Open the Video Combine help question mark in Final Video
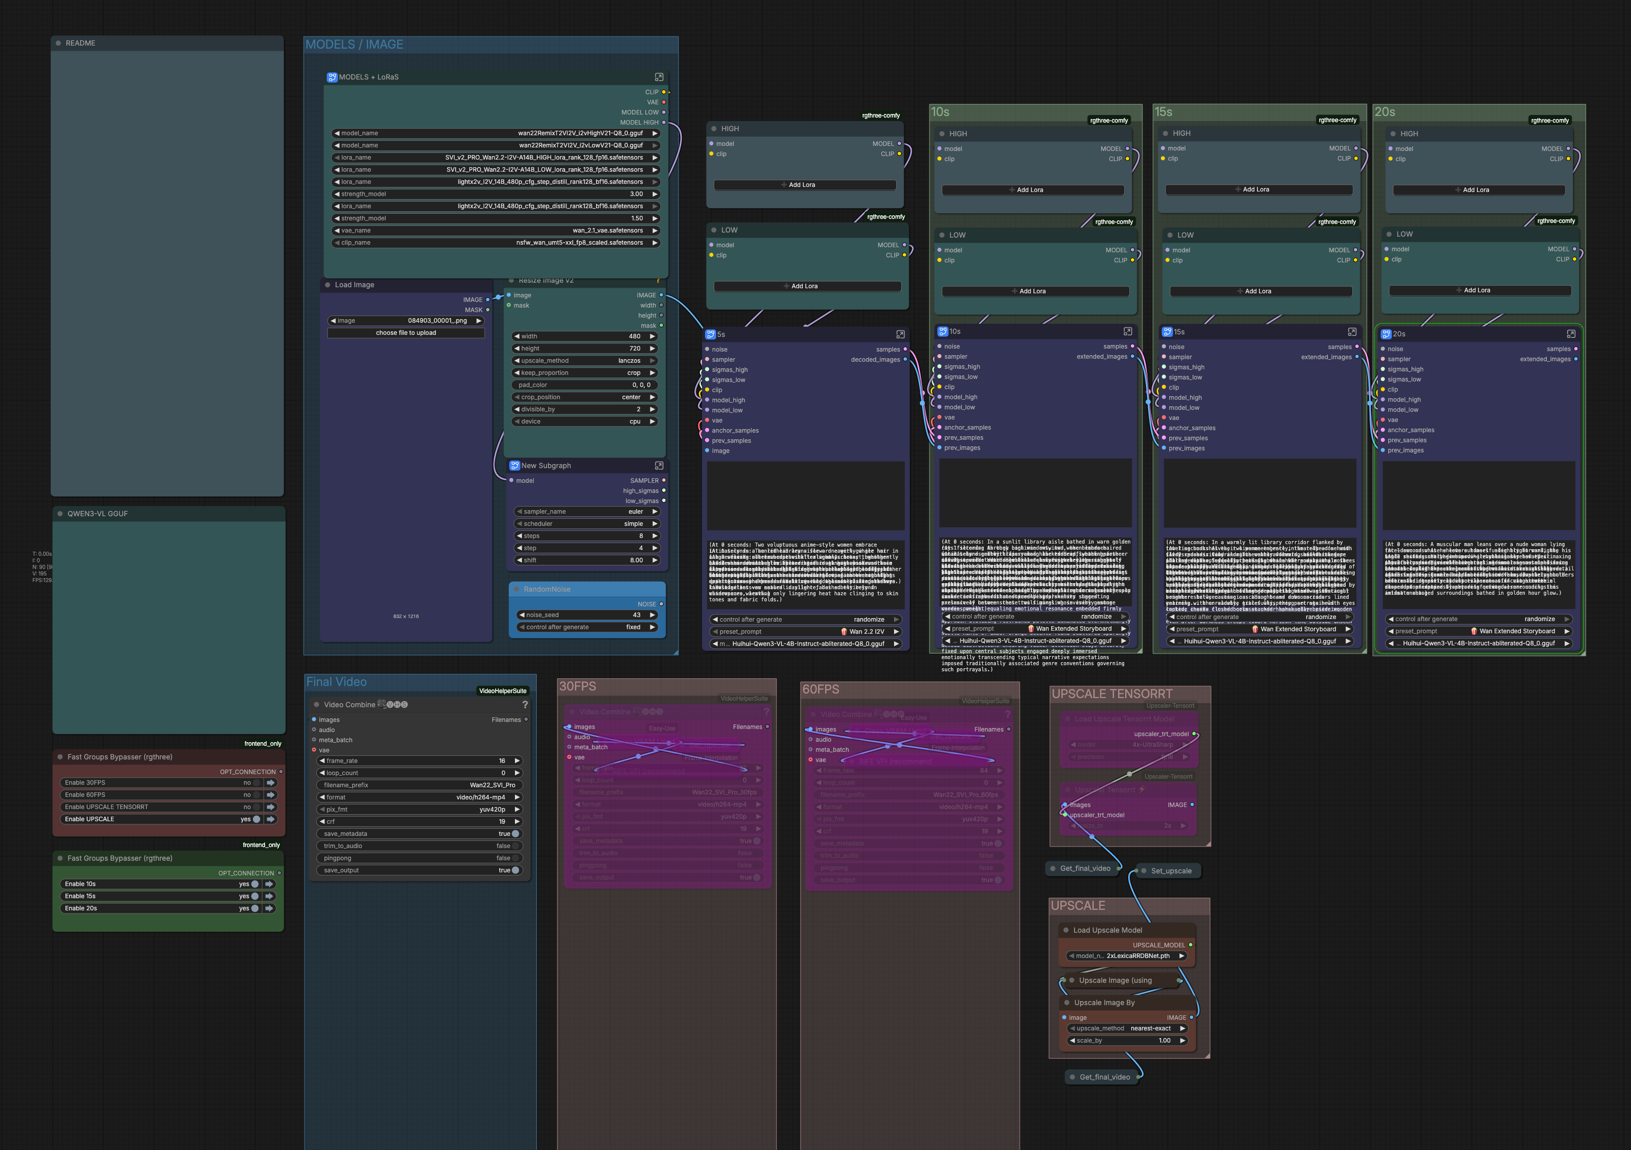 [525, 704]
